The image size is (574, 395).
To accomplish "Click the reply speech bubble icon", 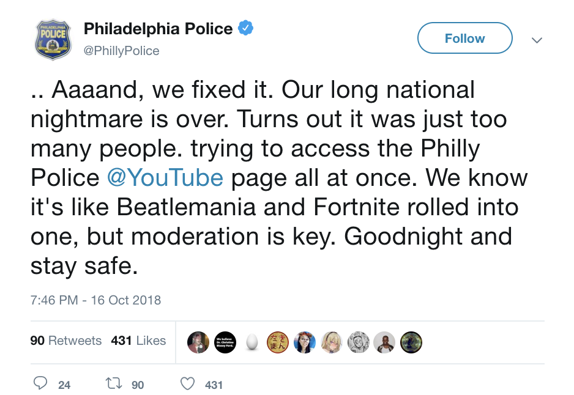I will click(41, 384).
